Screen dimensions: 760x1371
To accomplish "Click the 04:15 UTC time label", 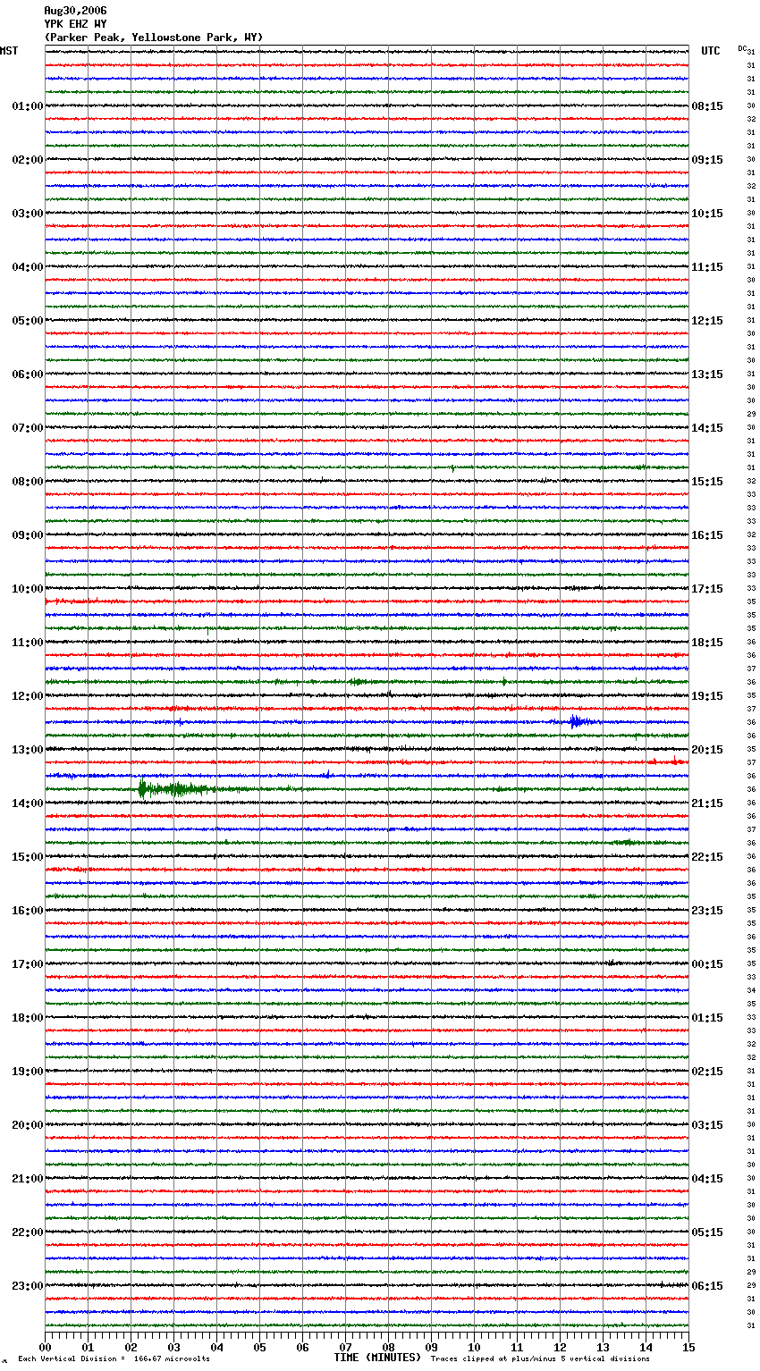I will tap(707, 1179).
